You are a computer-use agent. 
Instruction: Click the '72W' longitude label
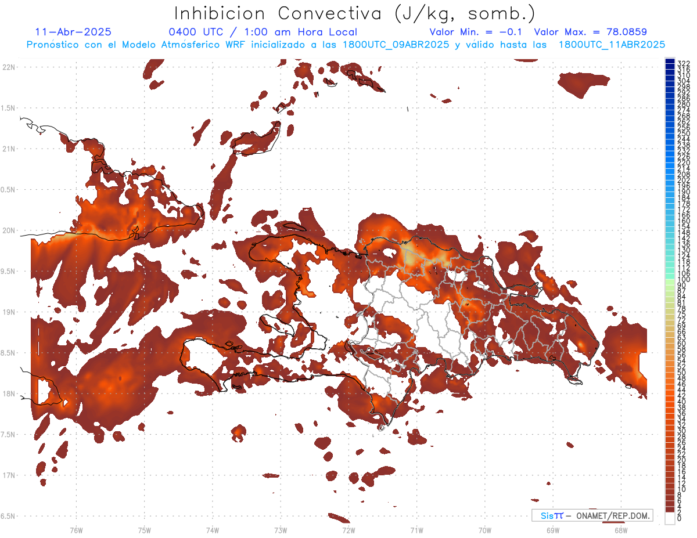[348, 530]
